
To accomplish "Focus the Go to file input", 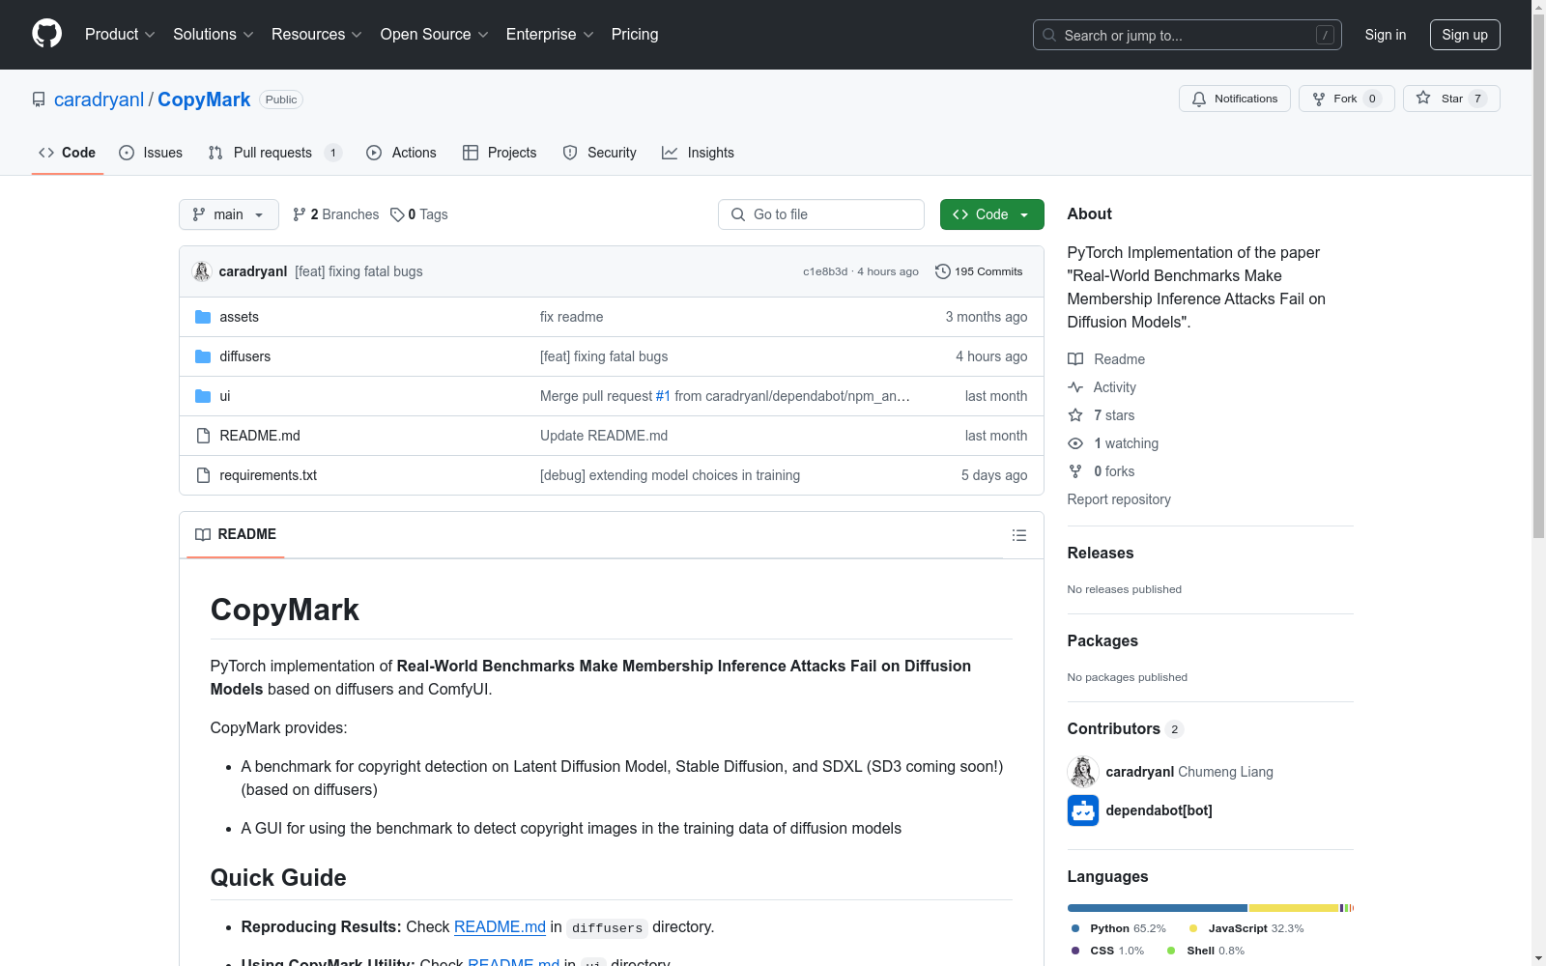I will [x=821, y=214].
